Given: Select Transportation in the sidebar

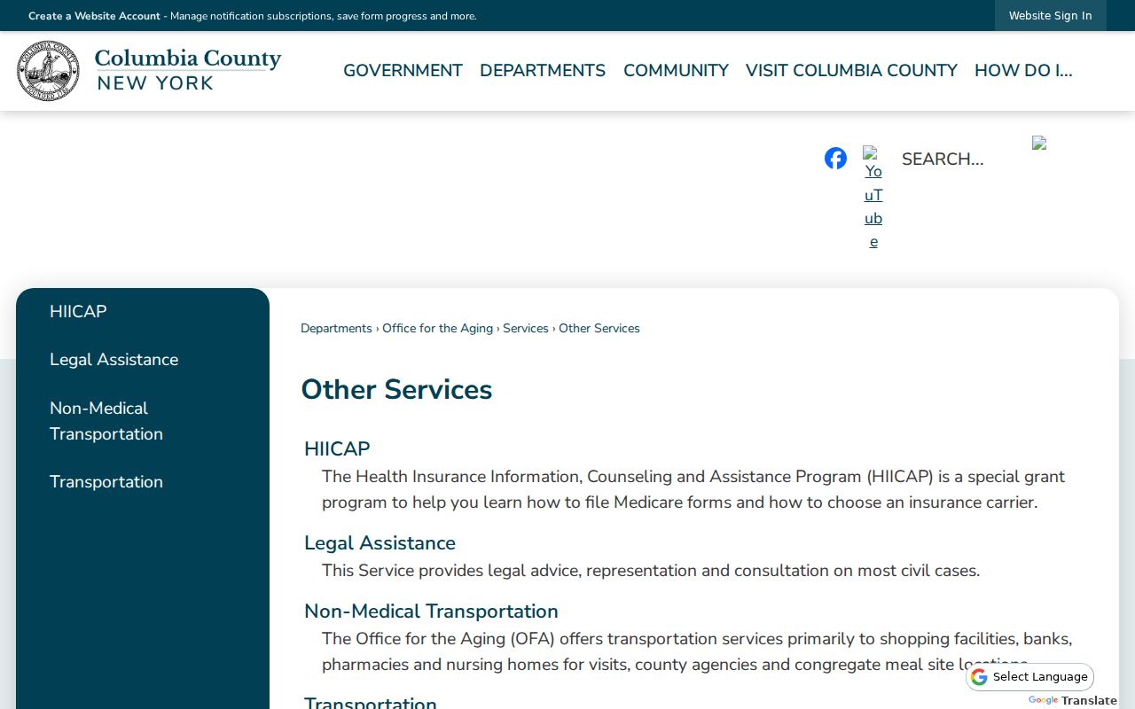Looking at the screenshot, I should [106, 482].
